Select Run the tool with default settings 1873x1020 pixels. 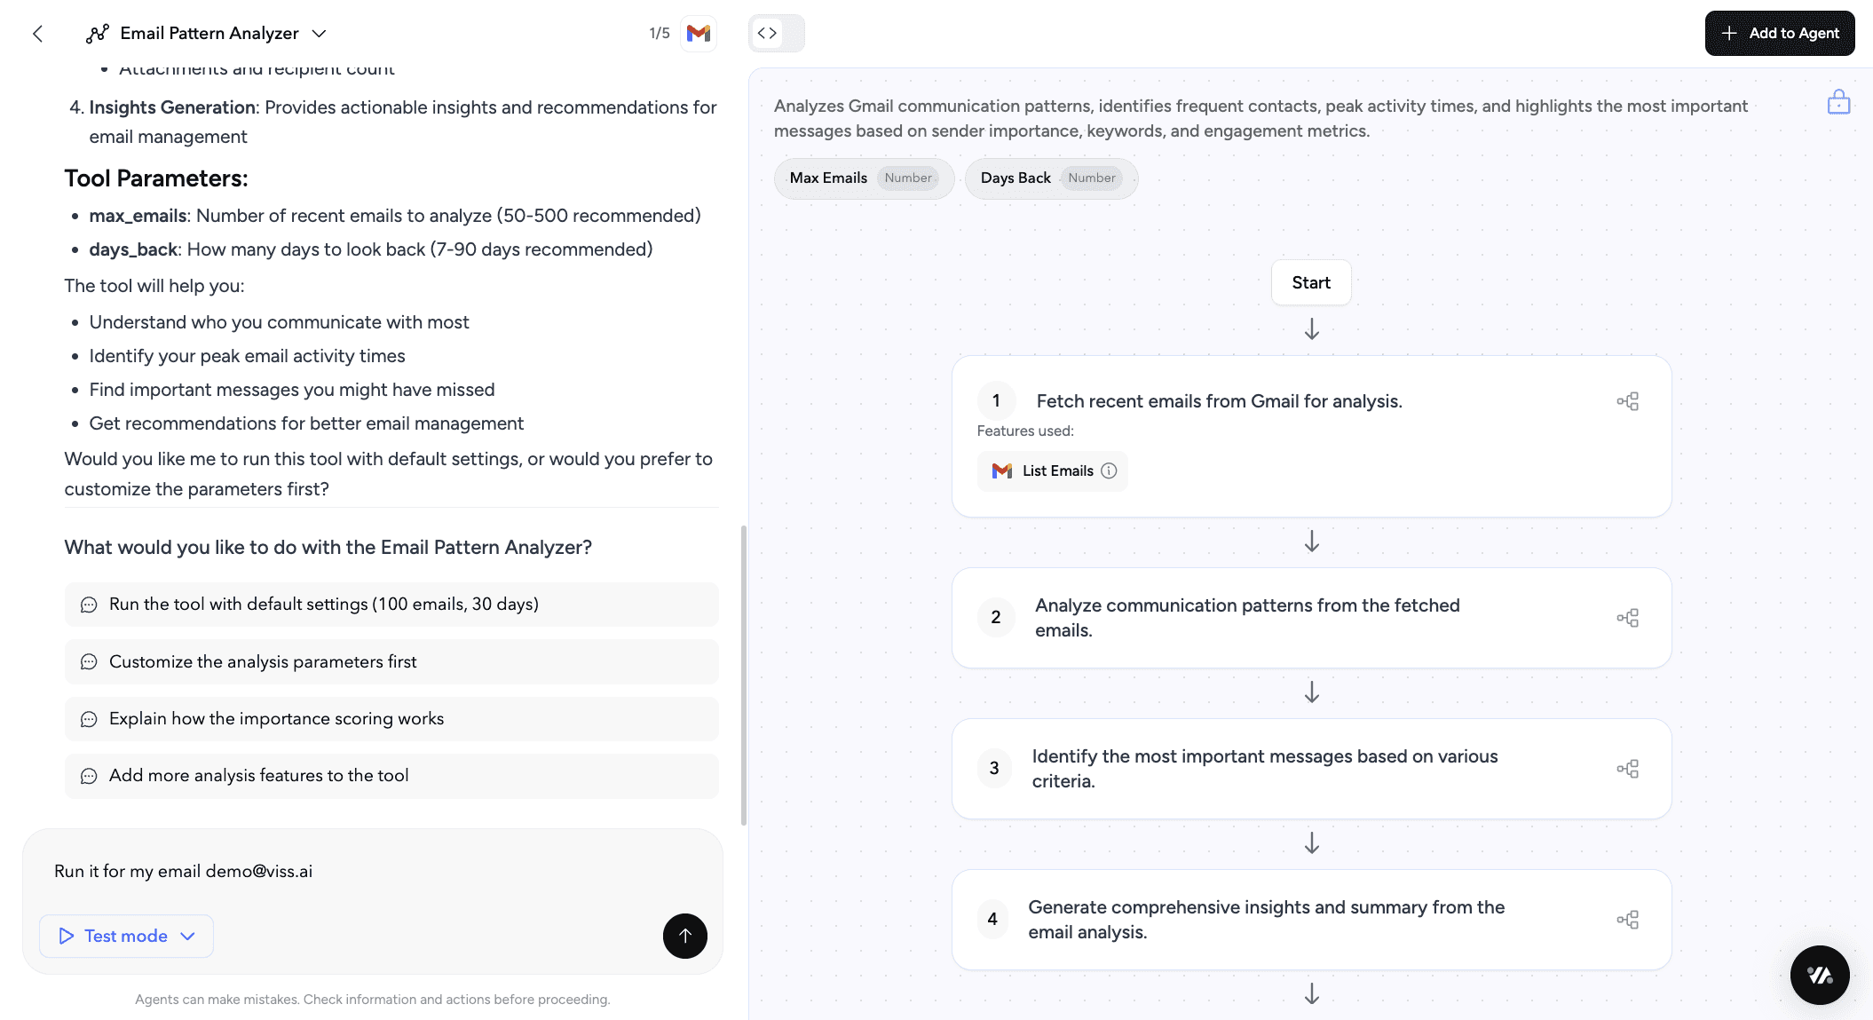click(391, 605)
